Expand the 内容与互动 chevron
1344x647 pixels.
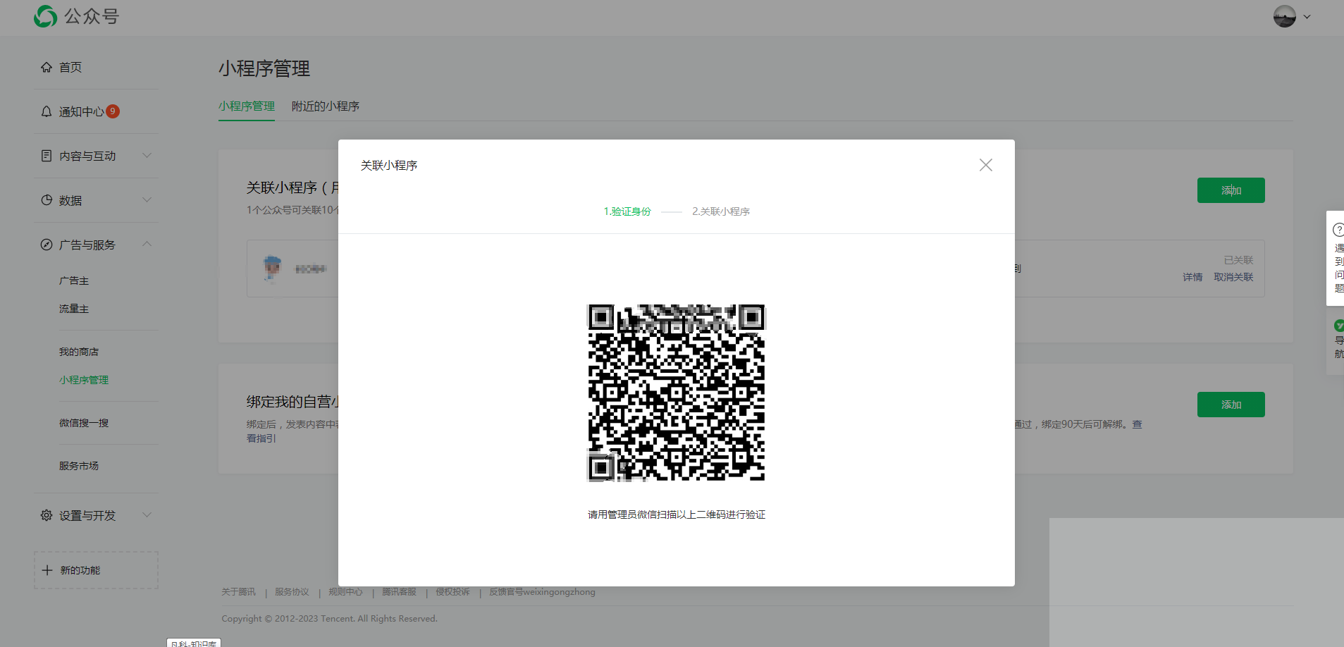(147, 155)
